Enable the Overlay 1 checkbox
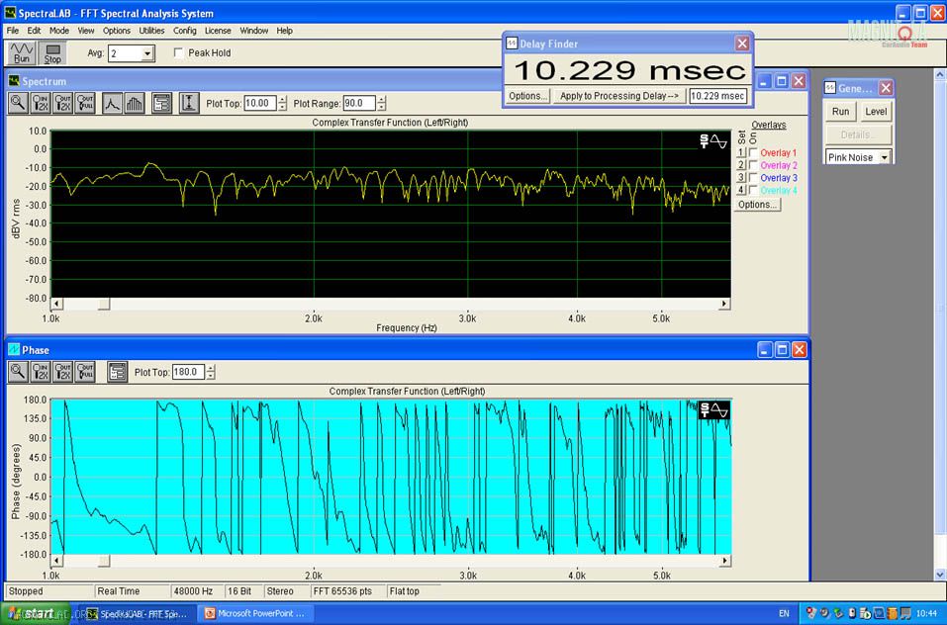The width and height of the screenshot is (947, 625). click(x=753, y=152)
